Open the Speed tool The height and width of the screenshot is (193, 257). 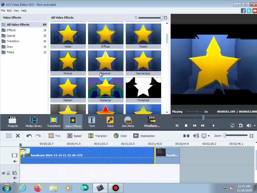pos(74,136)
